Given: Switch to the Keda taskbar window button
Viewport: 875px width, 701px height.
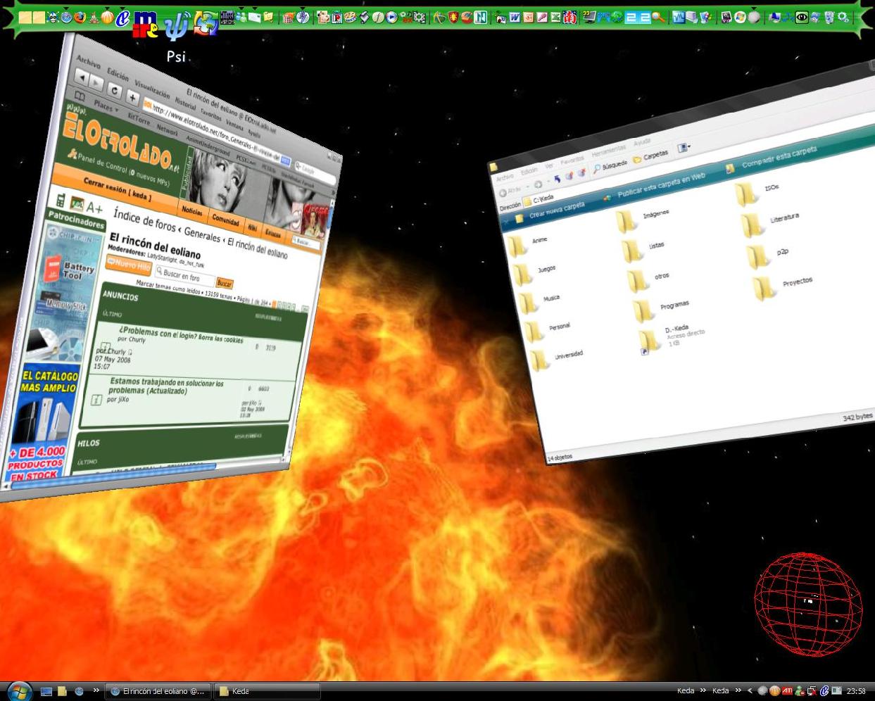Looking at the screenshot, I should pyautogui.click(x=266, y=691).
